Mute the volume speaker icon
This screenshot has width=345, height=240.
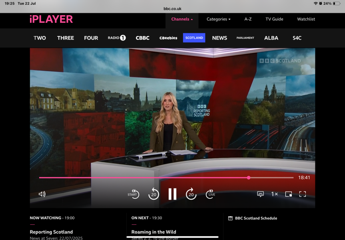pyautogui.click(x=42, y=194)
